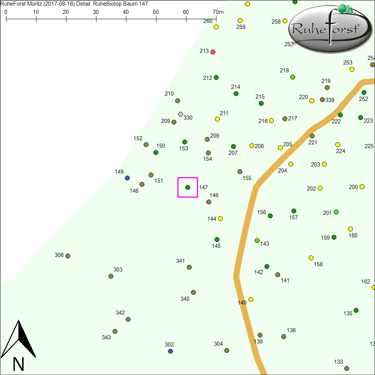This screenshot has width=375, height=375.
Task: Click the yellow tree marker 158
Action: (311, 258)
